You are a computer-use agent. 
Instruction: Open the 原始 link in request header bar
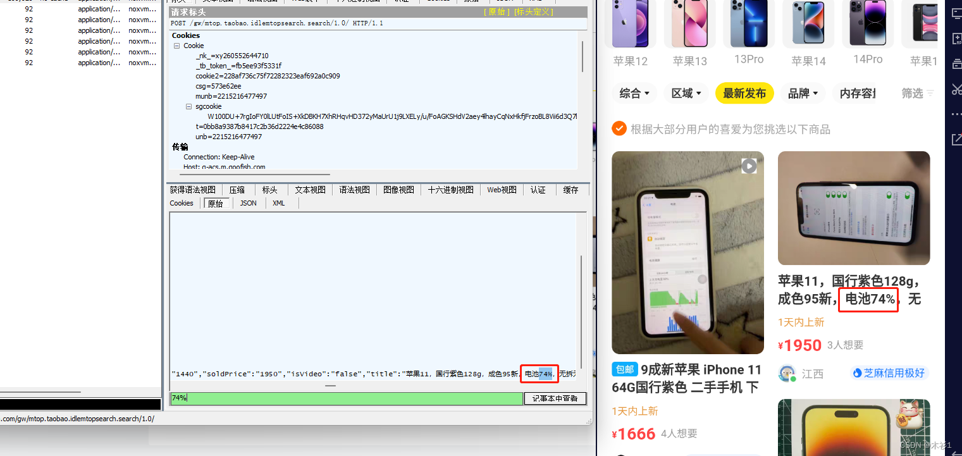tap(496, 12)
